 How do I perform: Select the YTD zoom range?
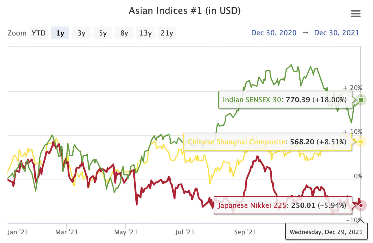39,33
